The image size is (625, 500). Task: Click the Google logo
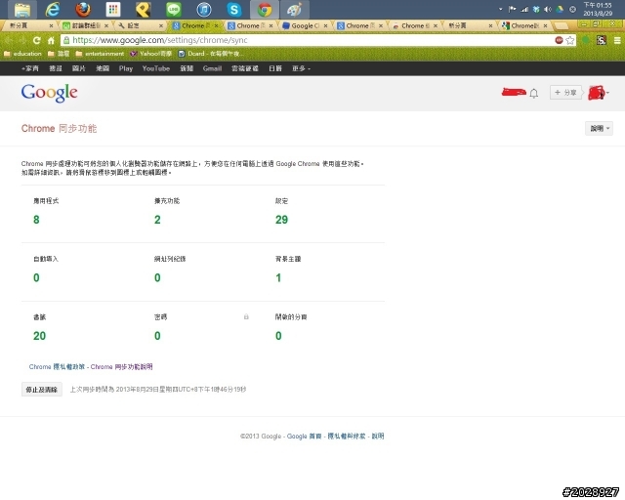point(50,93)
